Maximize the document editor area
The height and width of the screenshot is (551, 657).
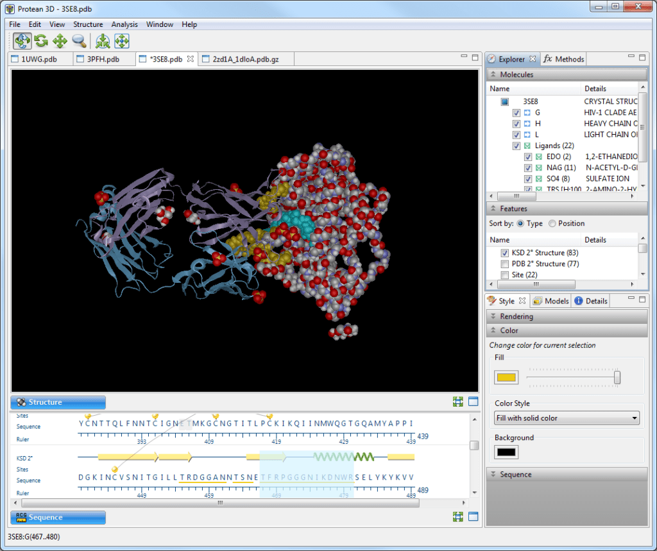click(475, 57)
